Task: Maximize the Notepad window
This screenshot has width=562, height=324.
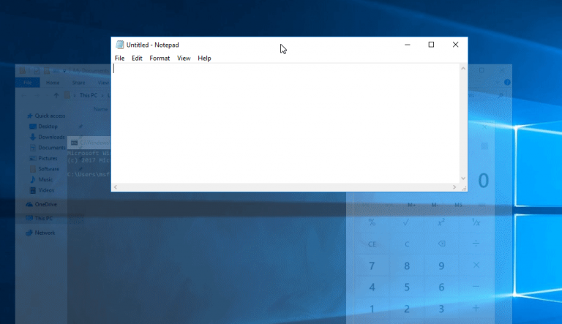Action: tap(431, 45)
